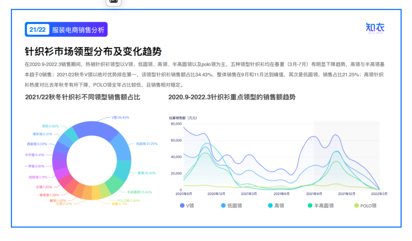Click the 低圆领 legend dot
Screen dimensions: 412x241
click(x=223, y=205)
